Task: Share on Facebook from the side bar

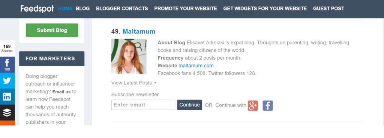Action: pos(7,64)
